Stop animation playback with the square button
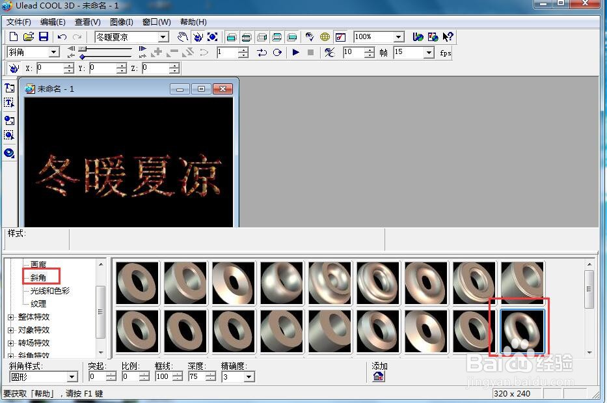 click(310, 52)
